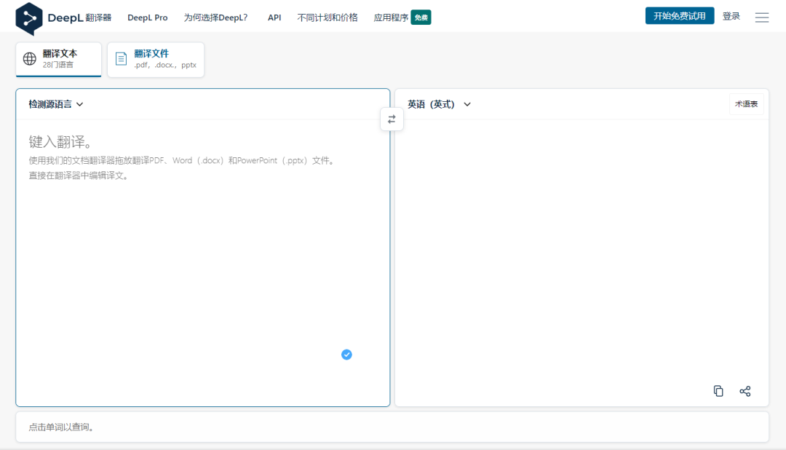This screenshot has width=786, height=450.
Task: Open the DeepL Pro menu item
Action: click(147, 17)
